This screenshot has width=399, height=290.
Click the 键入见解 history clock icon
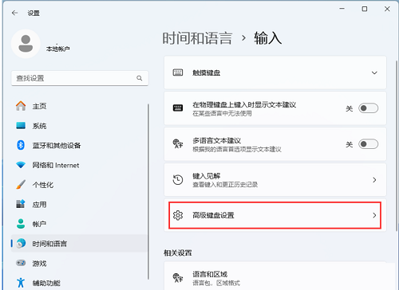click(x=178, y=180)
